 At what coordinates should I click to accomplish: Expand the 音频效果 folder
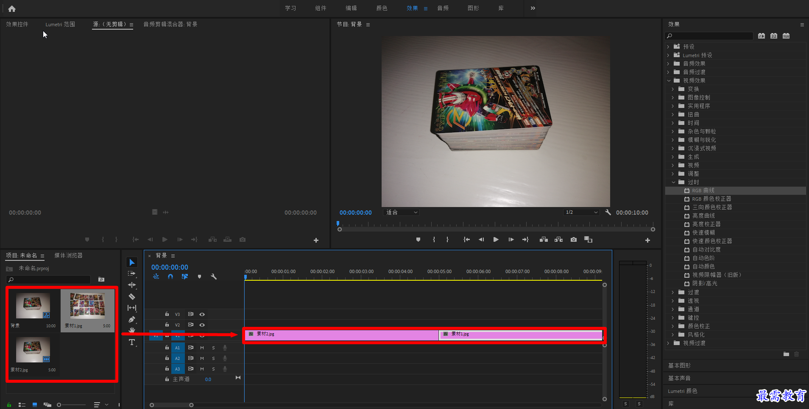(x=668, y=64)
